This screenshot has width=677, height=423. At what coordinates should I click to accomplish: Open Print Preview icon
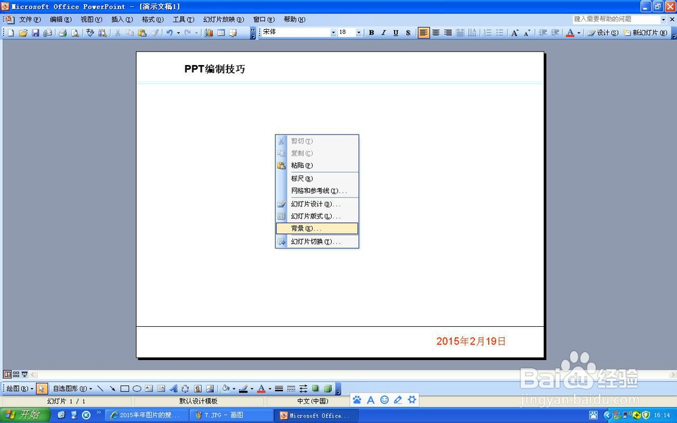[x=75, y=32]
